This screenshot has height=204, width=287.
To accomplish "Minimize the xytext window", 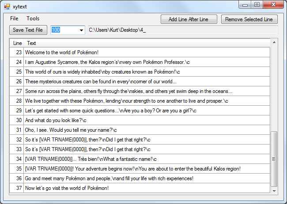I will pos(245,5).
